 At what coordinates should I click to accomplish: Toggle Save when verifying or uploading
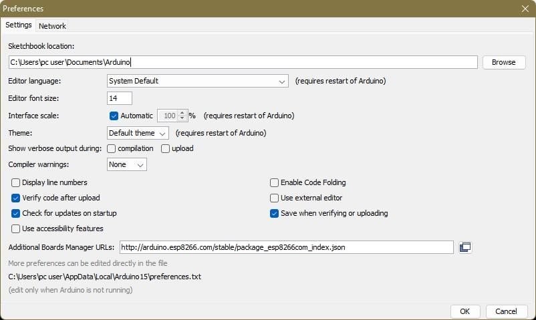pos(274,213)
